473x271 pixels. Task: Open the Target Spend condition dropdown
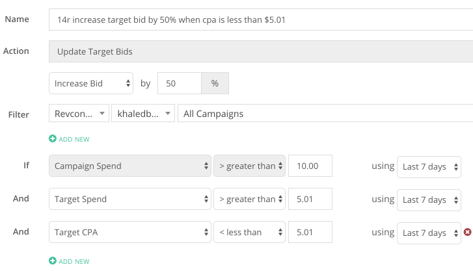pos(130,199)
